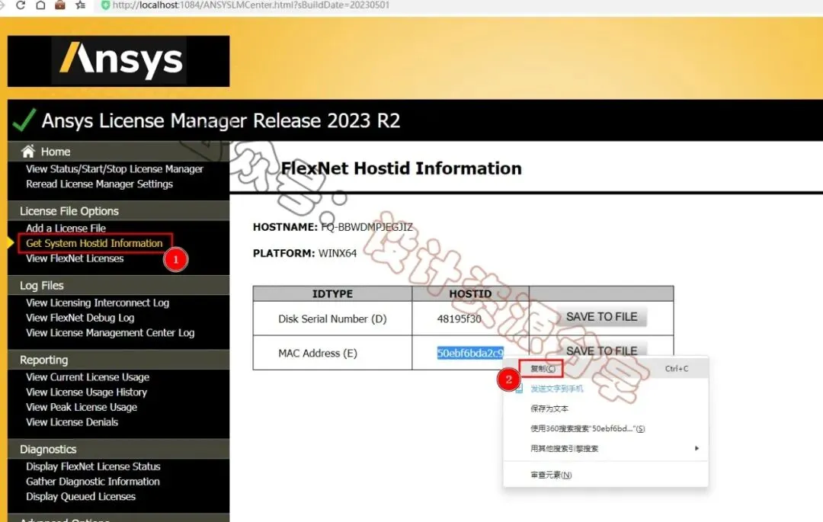Click the HOSTID column header
The image size is (823, 522).
470,294
